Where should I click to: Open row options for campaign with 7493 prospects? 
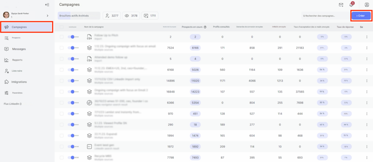(366, 157)
